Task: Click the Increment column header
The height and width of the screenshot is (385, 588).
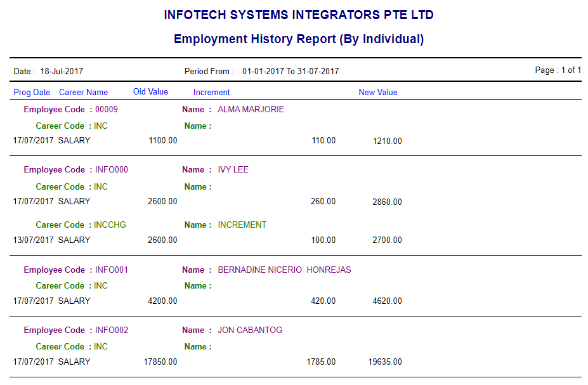Action: (x=211, y=93)
